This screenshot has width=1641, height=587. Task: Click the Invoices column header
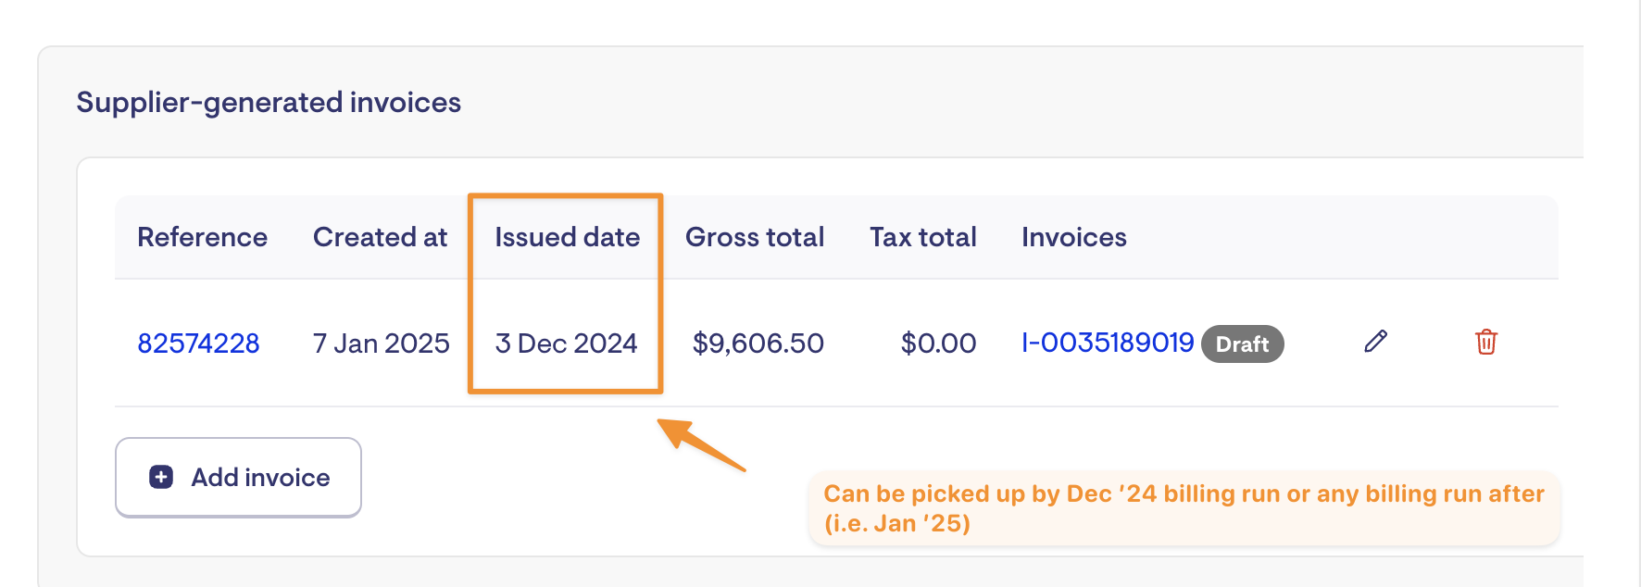1074,237
